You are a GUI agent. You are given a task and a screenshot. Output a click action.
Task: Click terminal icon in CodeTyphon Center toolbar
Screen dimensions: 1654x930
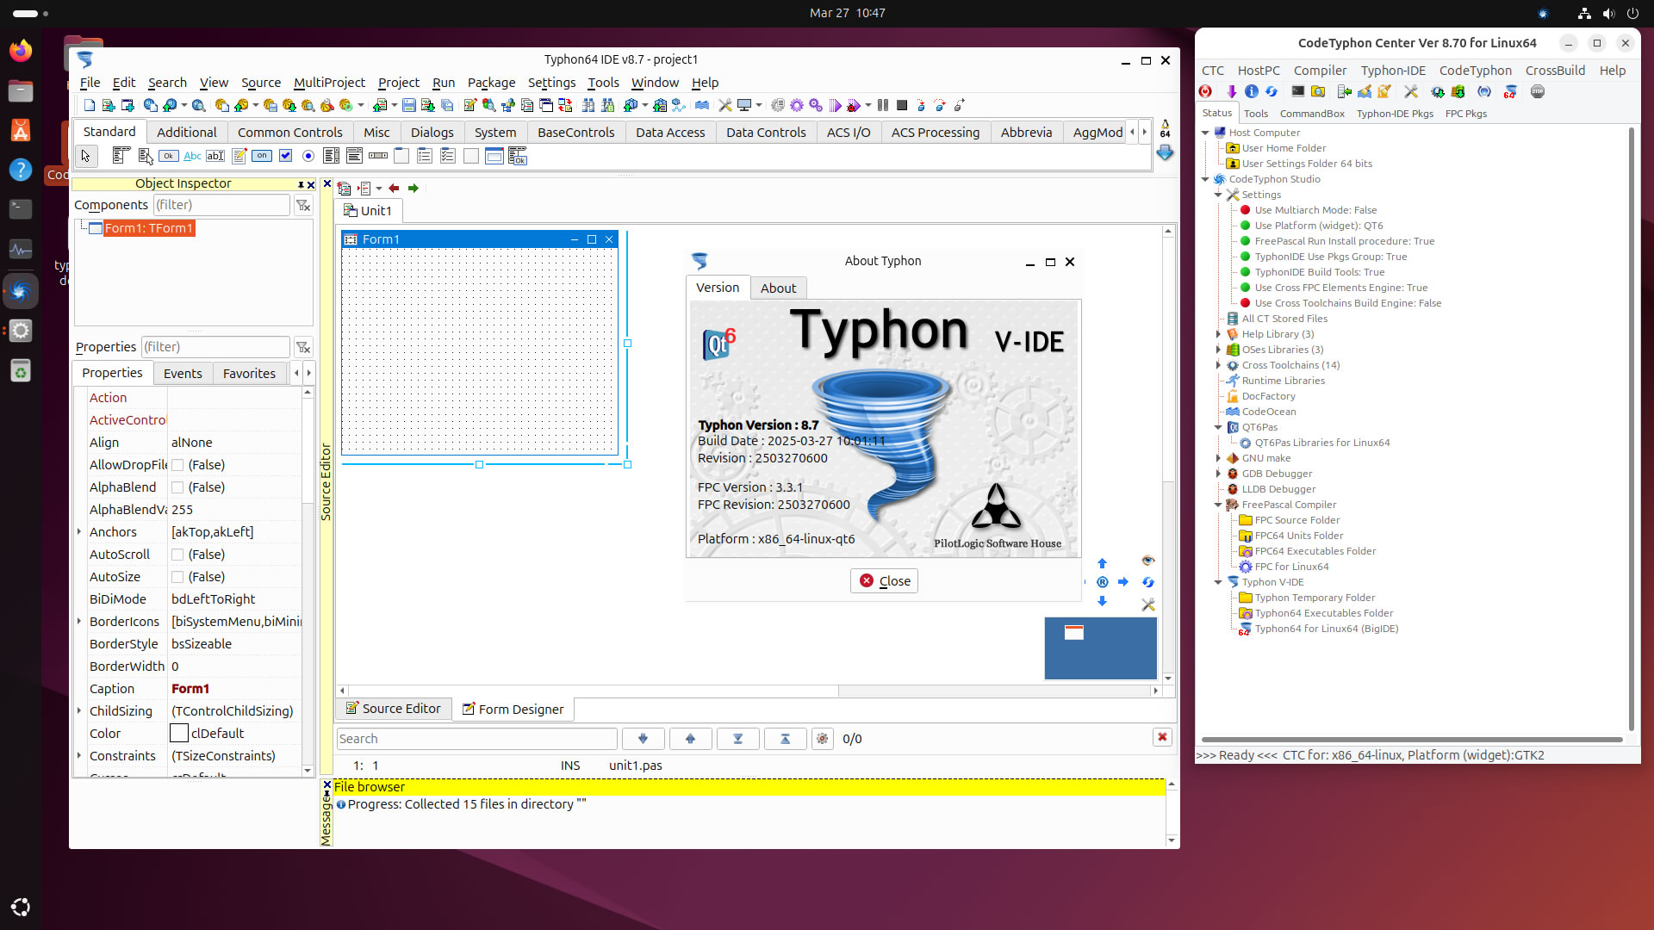[x=1297, y=91]
